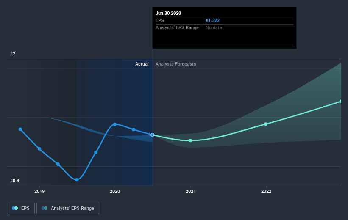This screenshot has height=220, width=348.
Task: Select the EPS point at 2019 axis mark
Action: pos(39,149)
